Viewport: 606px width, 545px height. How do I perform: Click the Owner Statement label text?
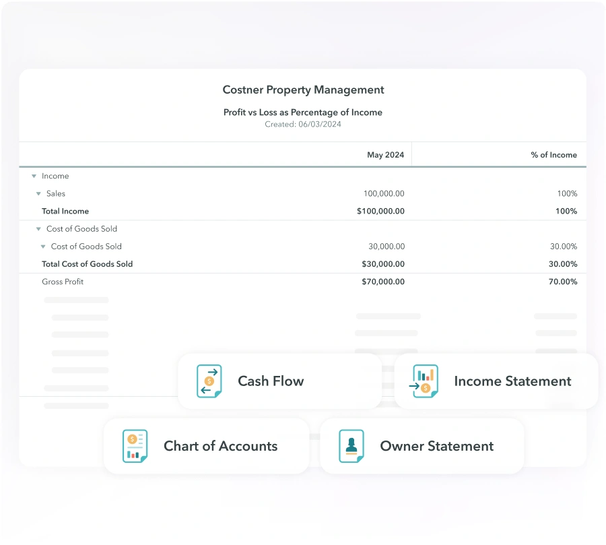coord(437,445)
